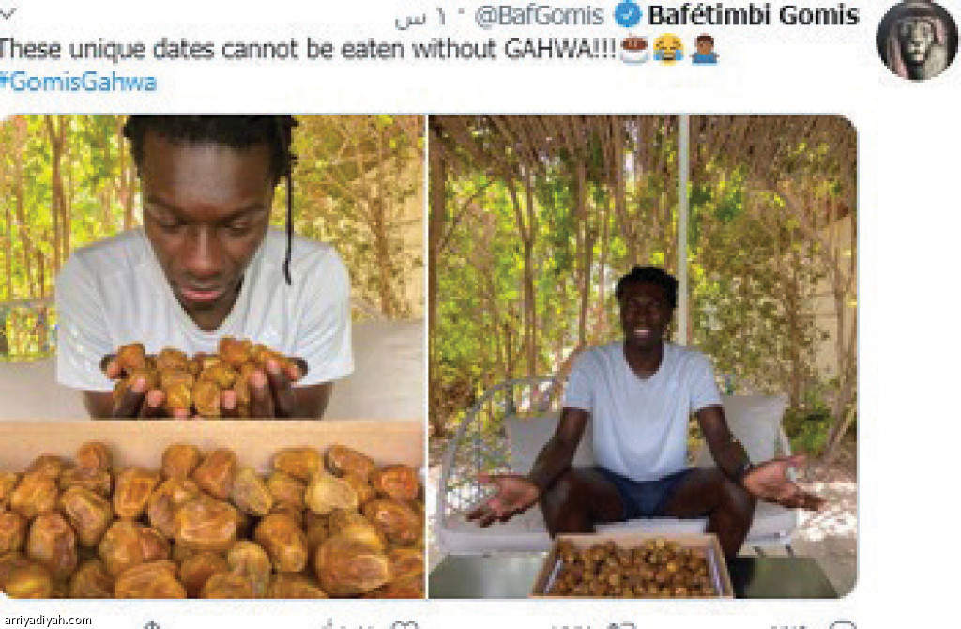Image resolution: width=961 pixels, height=629 pixels.
Task: Open the #GomisGahwa hashtag link
Action: (x=79, y=83)
